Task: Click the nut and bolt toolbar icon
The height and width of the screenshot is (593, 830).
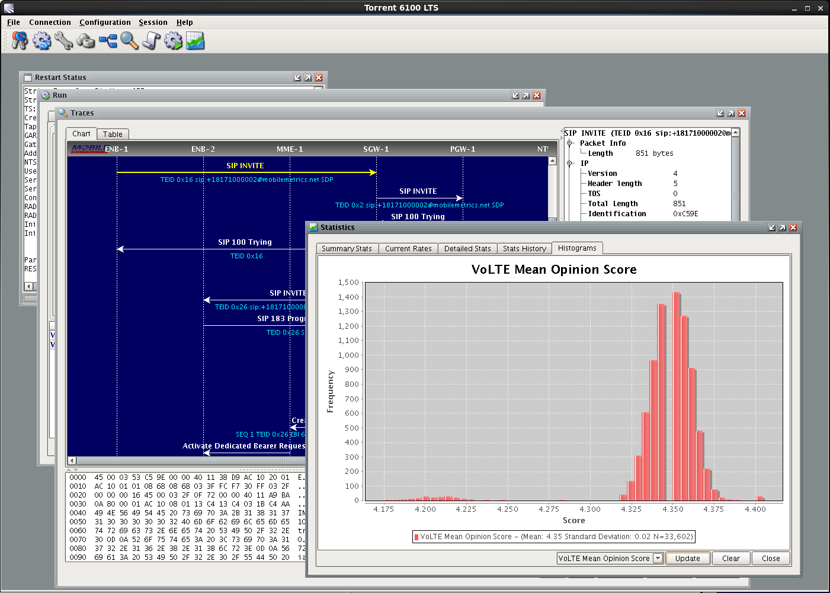Action: 86,41
